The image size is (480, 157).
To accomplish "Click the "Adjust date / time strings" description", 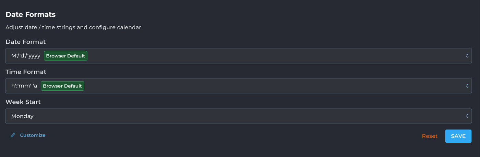I will tap(73, 27).
